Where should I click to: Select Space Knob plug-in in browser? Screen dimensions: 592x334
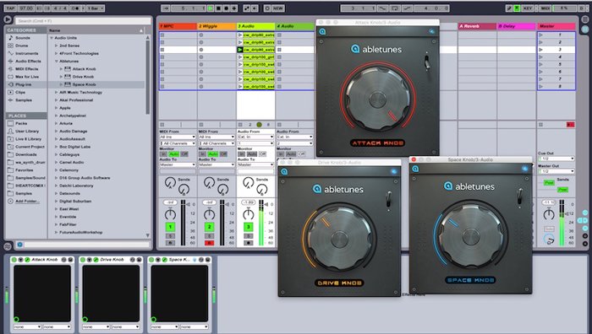84,84
